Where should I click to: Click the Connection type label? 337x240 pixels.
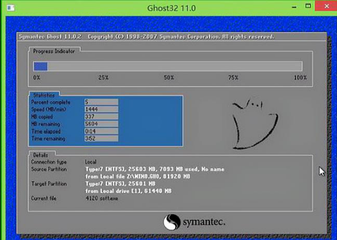tap(49, 162)
